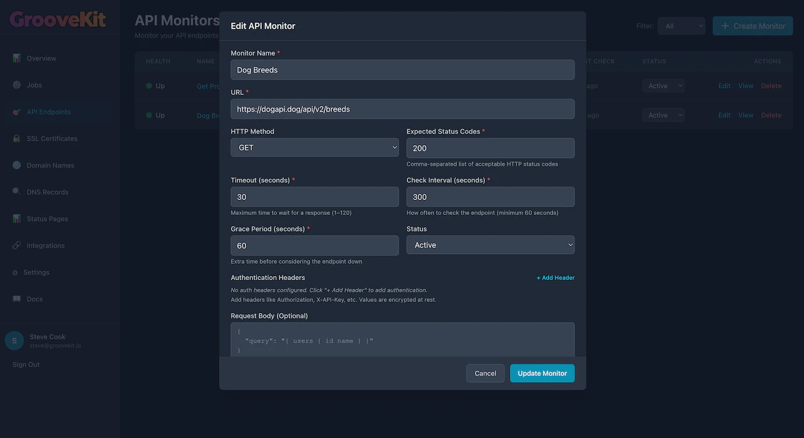Select the SSL Certificates lock icon
Viewport: 804px width, 438px height.
click(x=17, y=138)
